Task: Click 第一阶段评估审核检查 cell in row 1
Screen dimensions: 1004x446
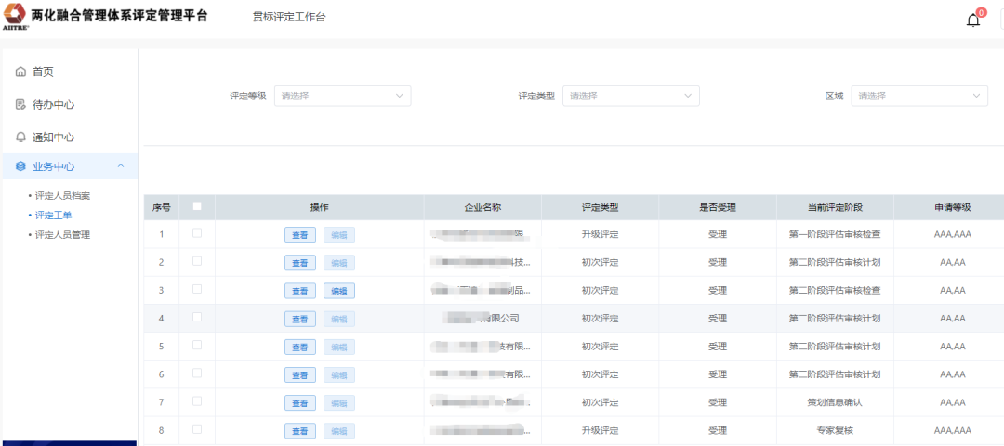Action: coord(835,234)
